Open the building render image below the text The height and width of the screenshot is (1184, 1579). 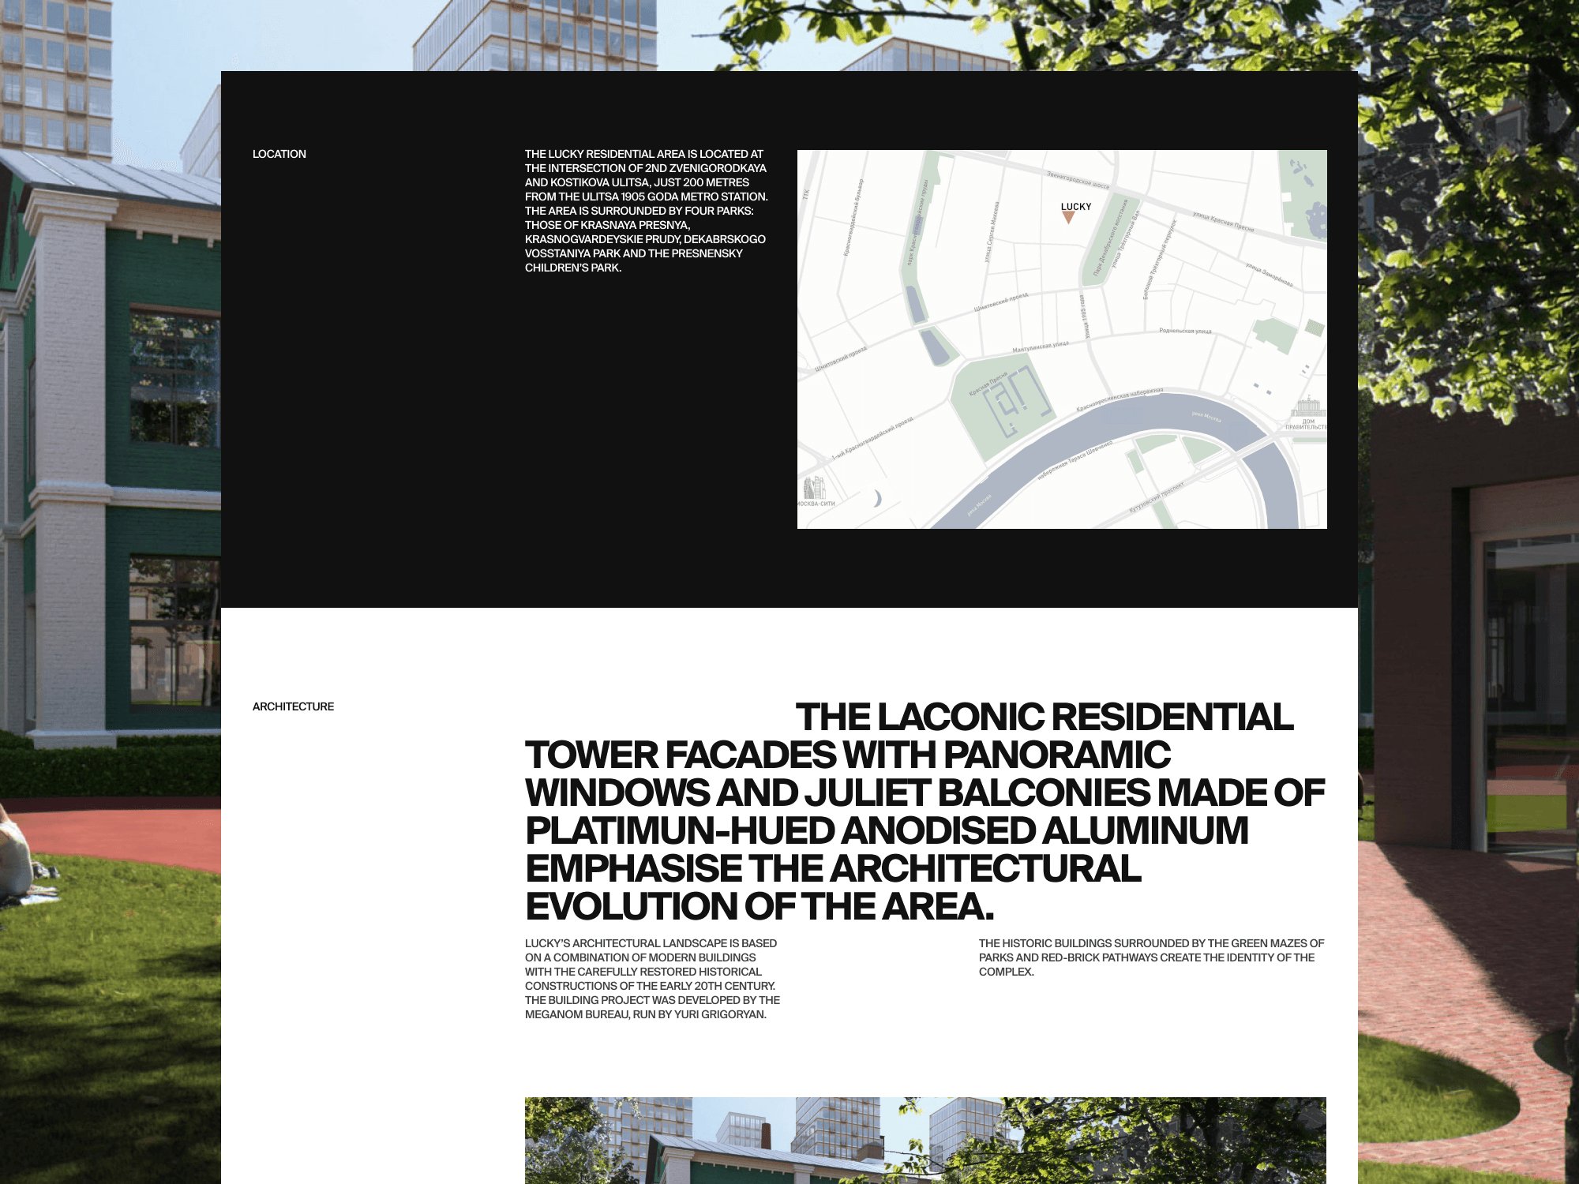point(925,1141)
